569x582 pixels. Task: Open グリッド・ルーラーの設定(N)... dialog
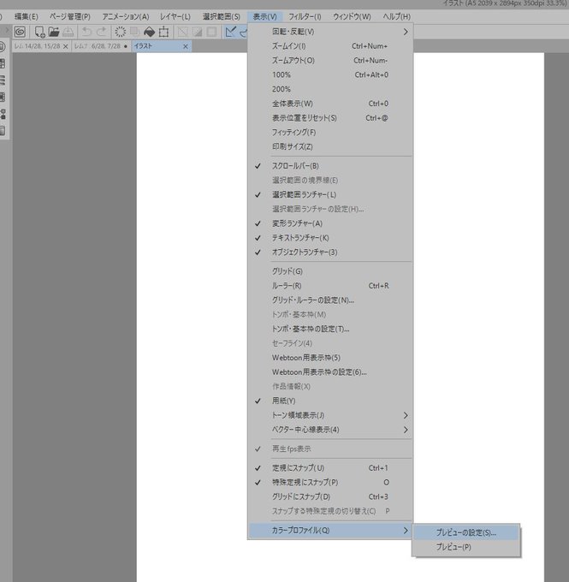(x=330, y=300)
